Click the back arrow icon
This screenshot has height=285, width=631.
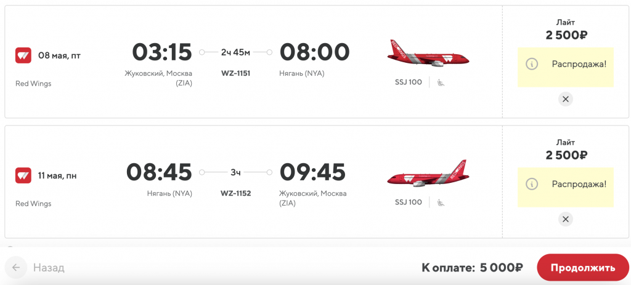pos(16,268)
